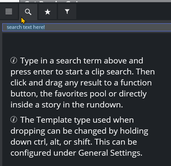Select the magnifier search tab
This screenshot has height=166, width=171.
[x=28, y=12]
